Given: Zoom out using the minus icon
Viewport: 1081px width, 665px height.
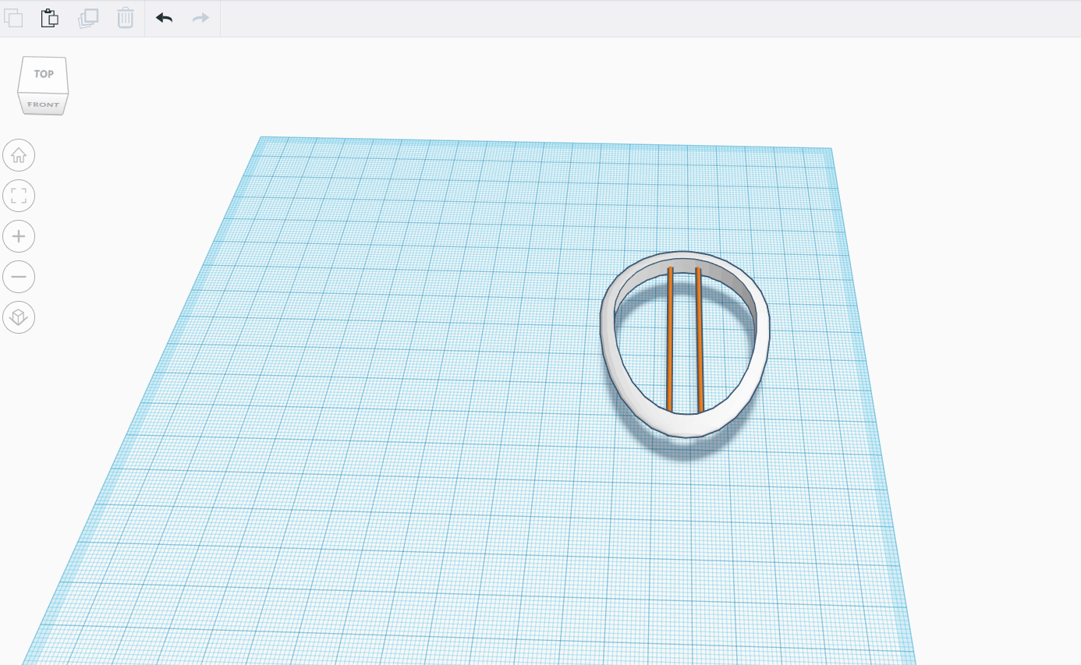Looking at the screenshot, I should 19,277.
